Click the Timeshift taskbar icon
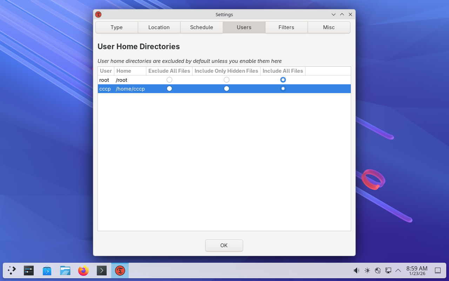Viewport: 449px width, 281px height. coord(120,270)
